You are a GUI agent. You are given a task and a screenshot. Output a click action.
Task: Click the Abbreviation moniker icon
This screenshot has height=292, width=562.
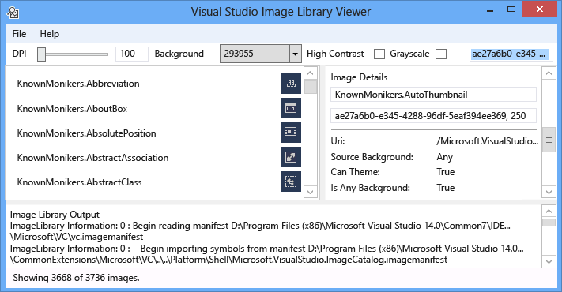[291, 84]
